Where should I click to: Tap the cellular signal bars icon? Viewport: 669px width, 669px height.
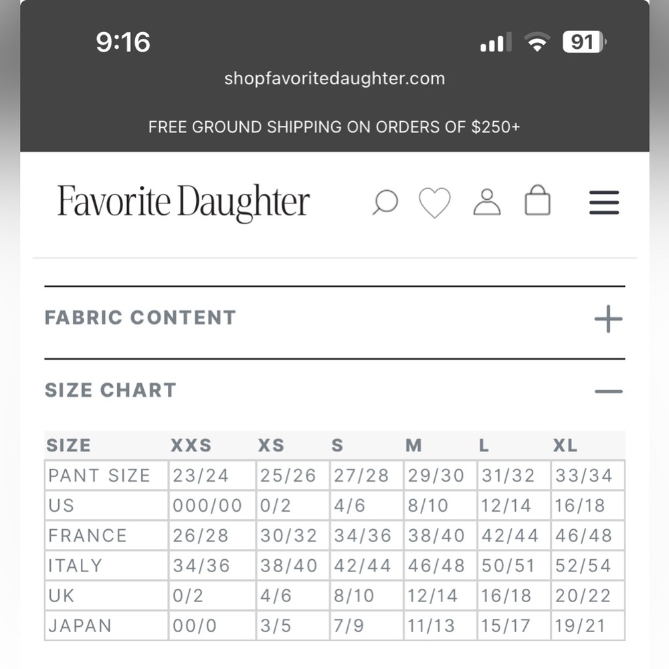pos(496,42)
